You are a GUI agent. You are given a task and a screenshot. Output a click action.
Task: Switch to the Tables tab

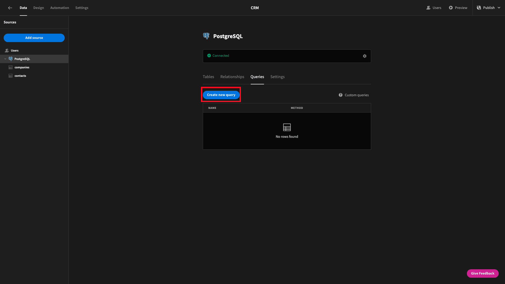coord(208,77)
